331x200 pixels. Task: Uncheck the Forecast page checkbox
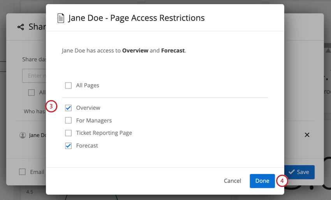pyautogui.click(x=69, y=146)
